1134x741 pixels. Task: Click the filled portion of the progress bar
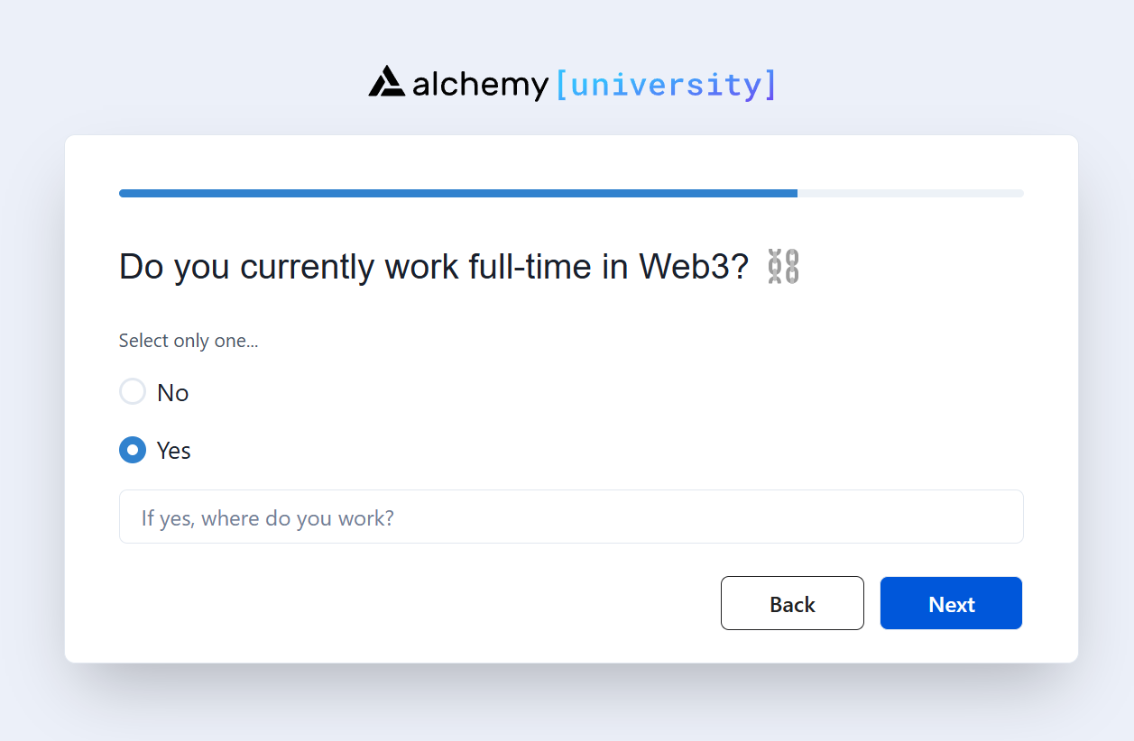click(x=451, y=193)
